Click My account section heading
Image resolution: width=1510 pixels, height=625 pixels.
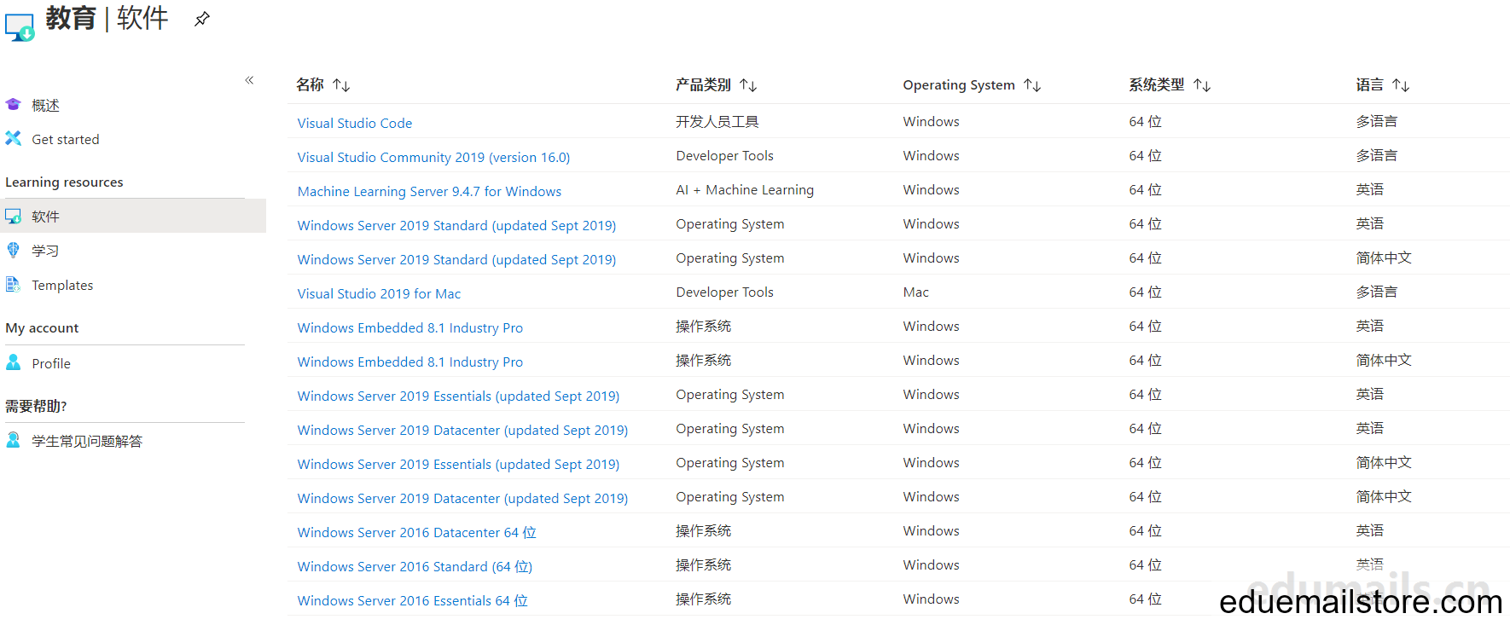coord(42,327)
